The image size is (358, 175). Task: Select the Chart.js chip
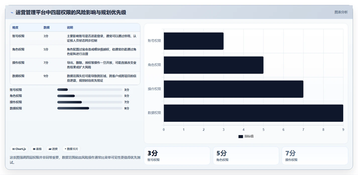point(19,149)
